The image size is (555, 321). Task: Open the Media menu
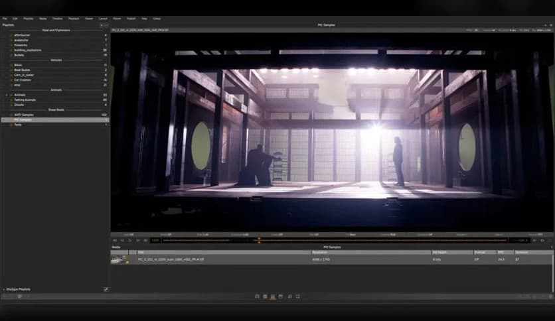[43, 19]
